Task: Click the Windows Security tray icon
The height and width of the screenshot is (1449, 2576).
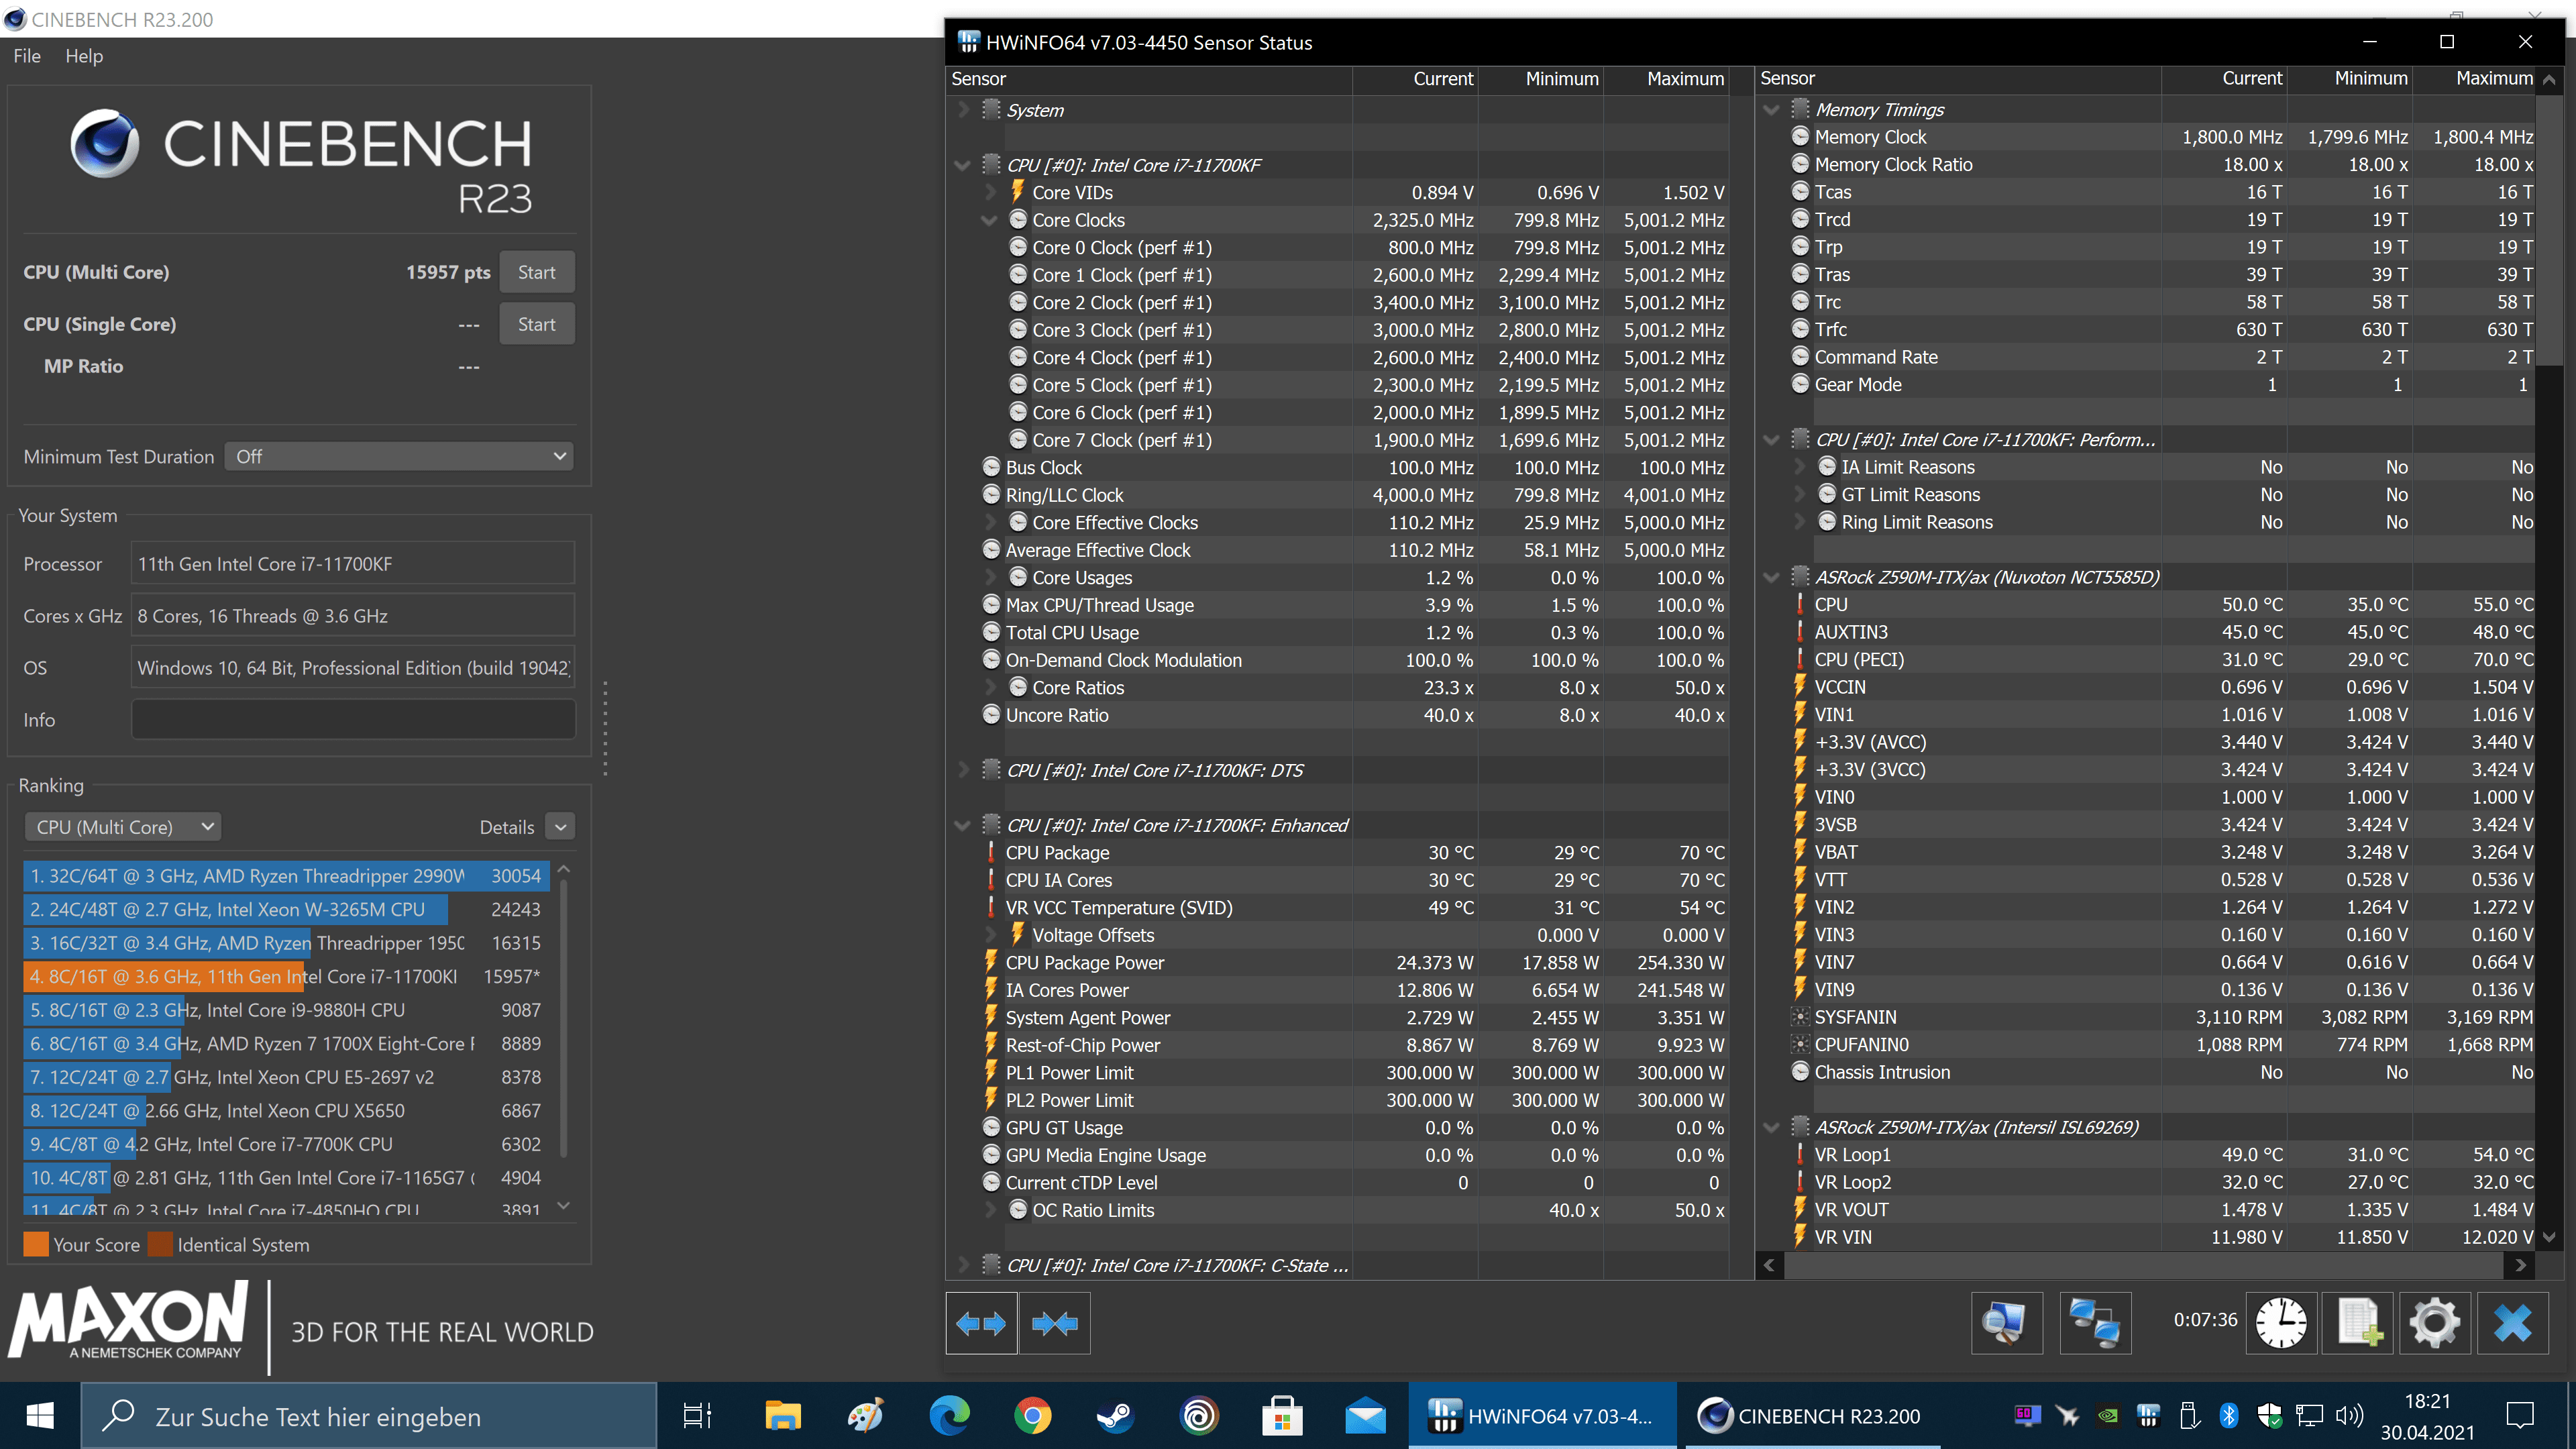Action: [2270, 1415]
